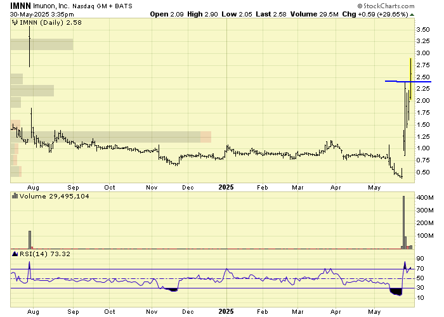Click the RSI(14) 73.32 legend label

45,254
